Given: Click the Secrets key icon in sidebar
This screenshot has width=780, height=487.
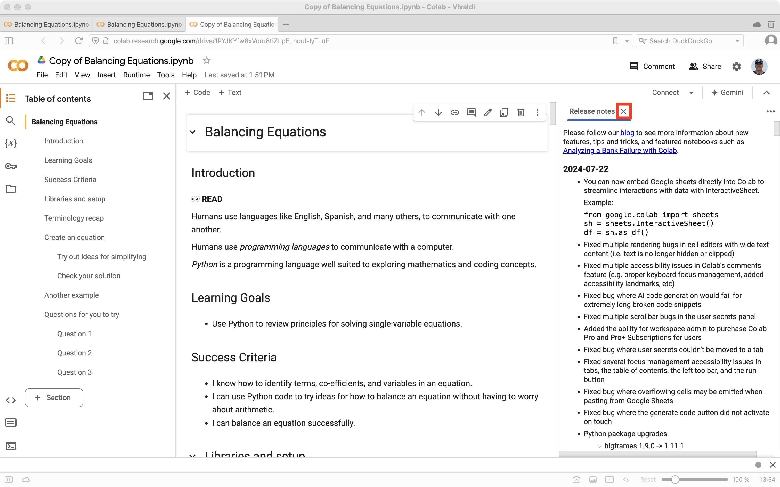Looking at the screenshot, I should pos(11,166).
